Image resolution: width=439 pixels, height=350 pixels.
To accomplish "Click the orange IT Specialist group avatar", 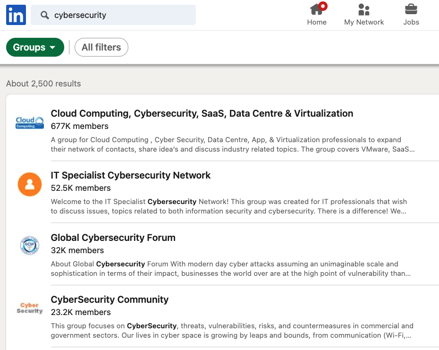I will [x=30, y=184].
